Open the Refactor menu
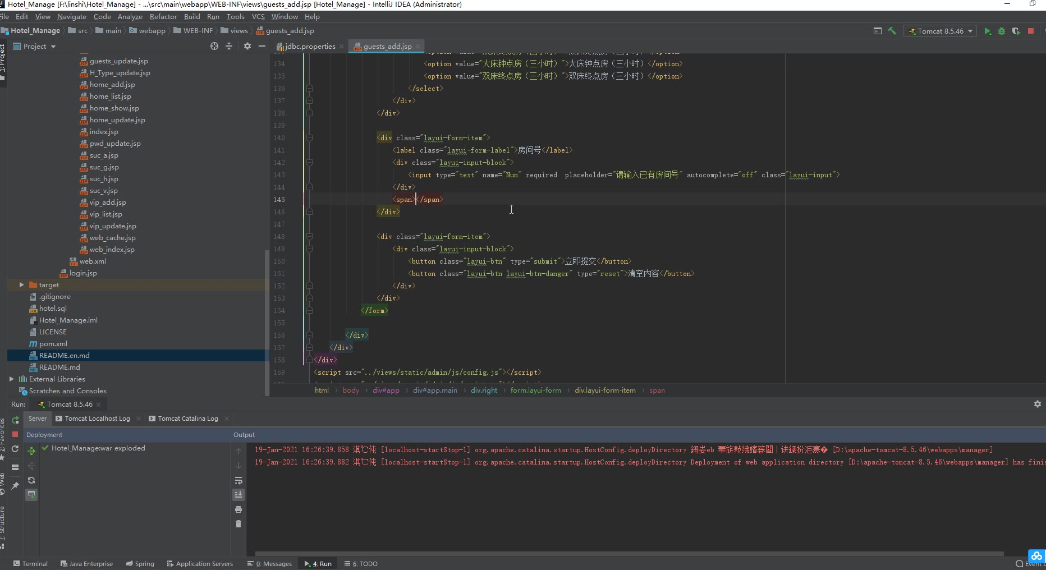The image size is (1046, 570). 163,17
